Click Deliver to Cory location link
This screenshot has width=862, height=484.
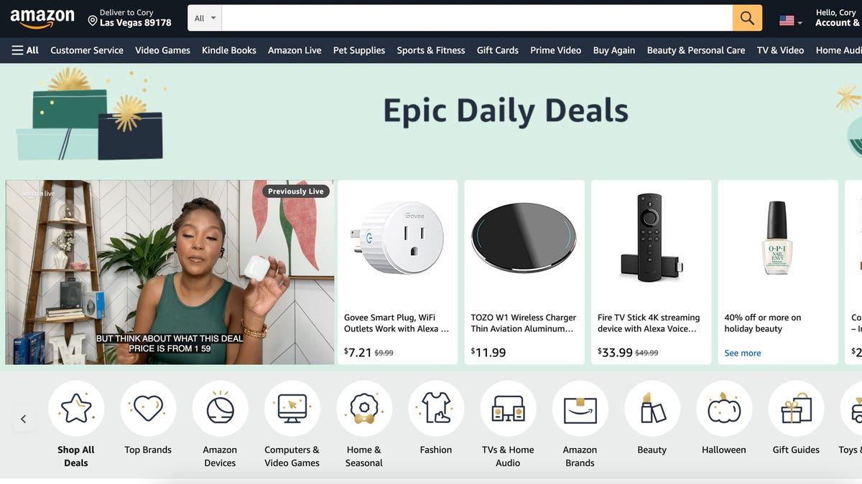[130, 18]
